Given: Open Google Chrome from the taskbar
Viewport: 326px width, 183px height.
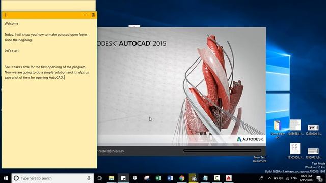Looking at the screenshot, I should coord(182,178).
